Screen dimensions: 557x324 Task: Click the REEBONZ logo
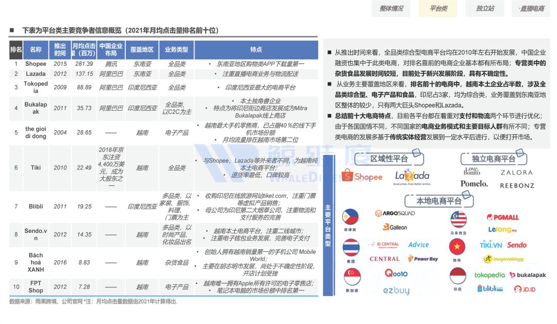(x=517, y=185)
